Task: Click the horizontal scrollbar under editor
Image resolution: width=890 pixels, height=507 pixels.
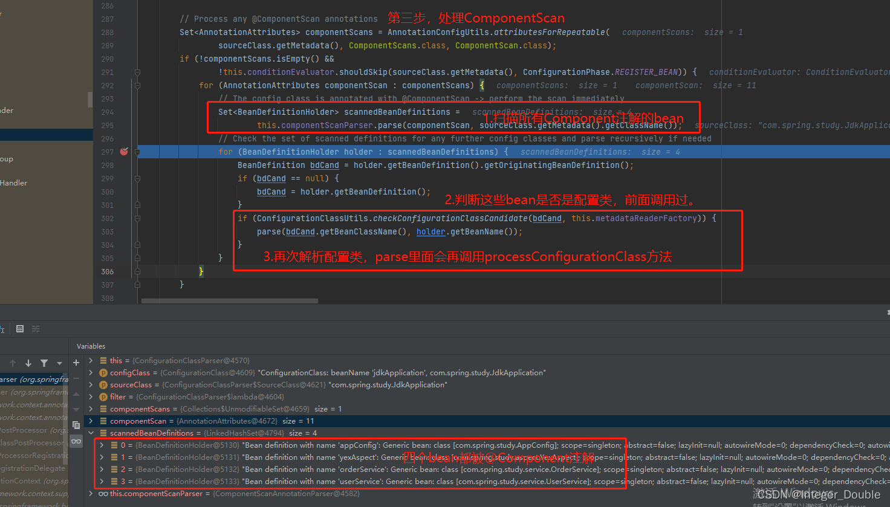Action: [x=229, y=300]
